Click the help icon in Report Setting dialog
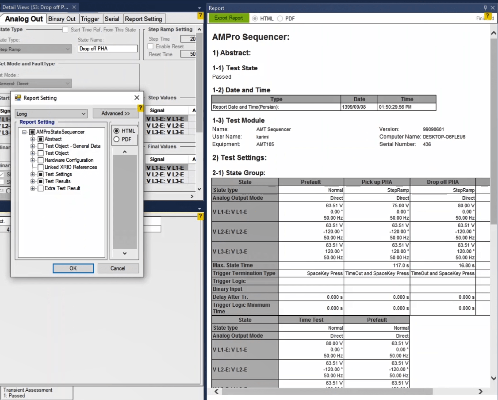The image size is (498, 400). point(141,108)
